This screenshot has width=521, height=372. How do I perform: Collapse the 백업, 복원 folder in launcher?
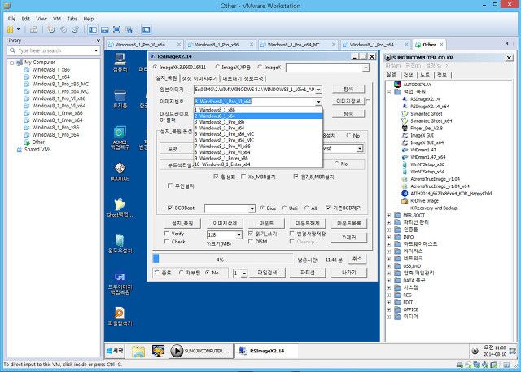(x=389, y=92)
